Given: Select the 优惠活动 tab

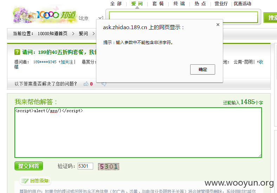Looking at the screenshot, I should (x=243, y=4).
